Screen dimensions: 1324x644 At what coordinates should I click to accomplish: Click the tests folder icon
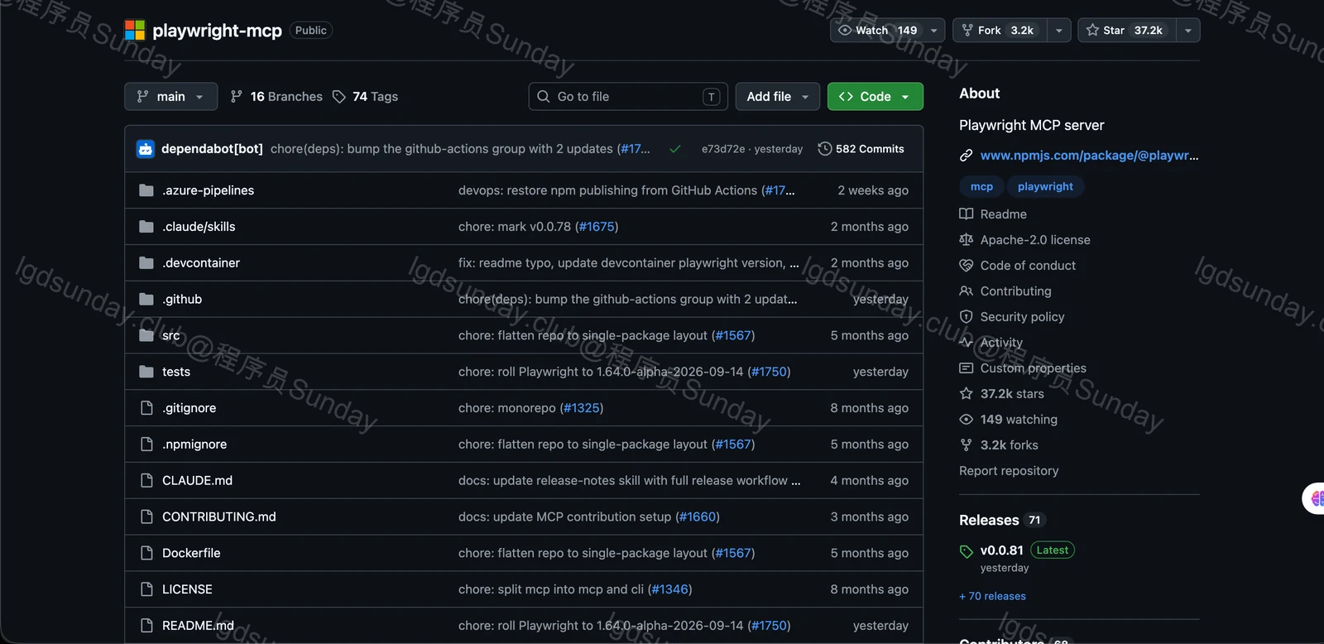pyautogui.click(x=146, y=372)
